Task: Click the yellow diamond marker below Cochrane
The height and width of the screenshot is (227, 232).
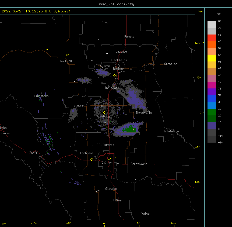Action: (92, 159)
